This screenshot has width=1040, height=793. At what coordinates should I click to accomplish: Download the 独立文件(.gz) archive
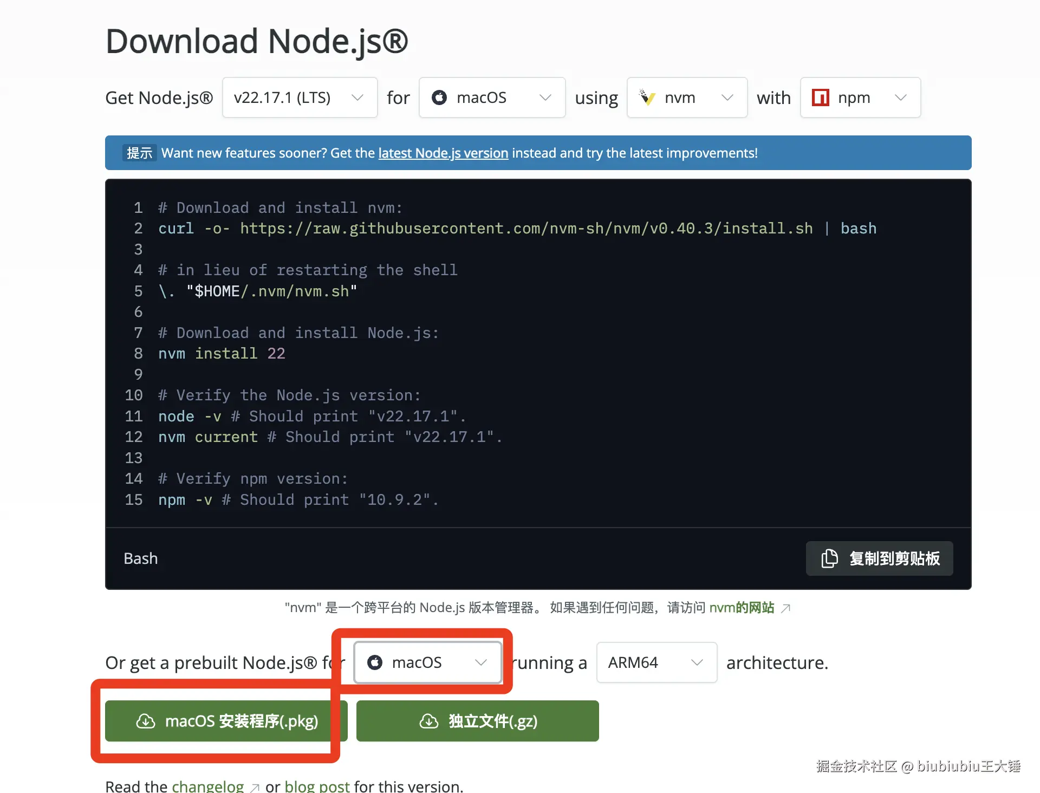click(477, 721)
